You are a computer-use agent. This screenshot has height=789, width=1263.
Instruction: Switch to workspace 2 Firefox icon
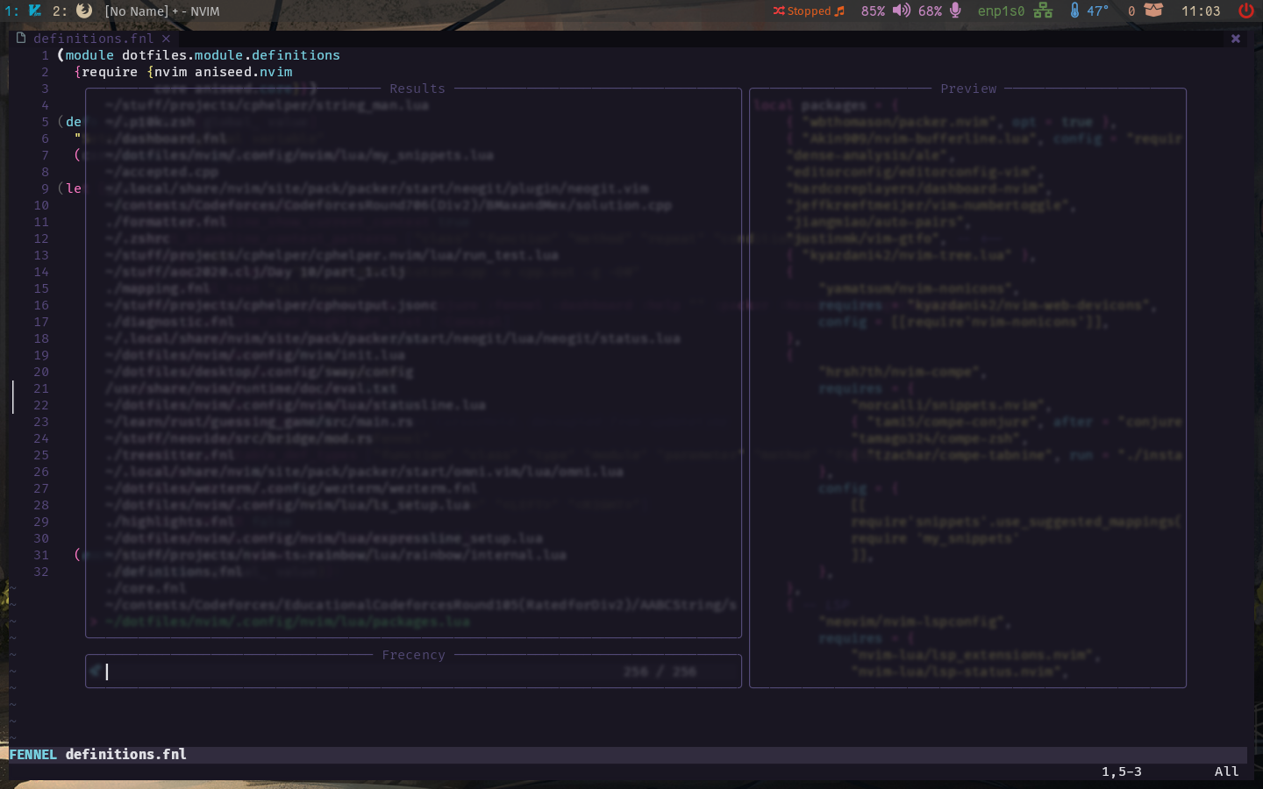84,11
